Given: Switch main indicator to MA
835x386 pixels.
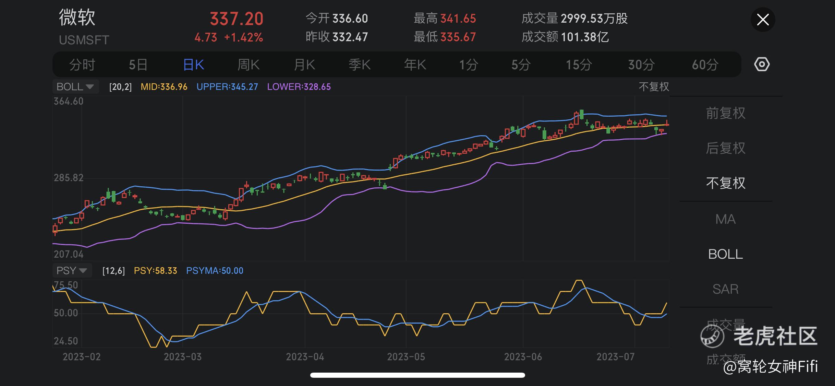Looking at the screenshot, I should pos(725,219).
